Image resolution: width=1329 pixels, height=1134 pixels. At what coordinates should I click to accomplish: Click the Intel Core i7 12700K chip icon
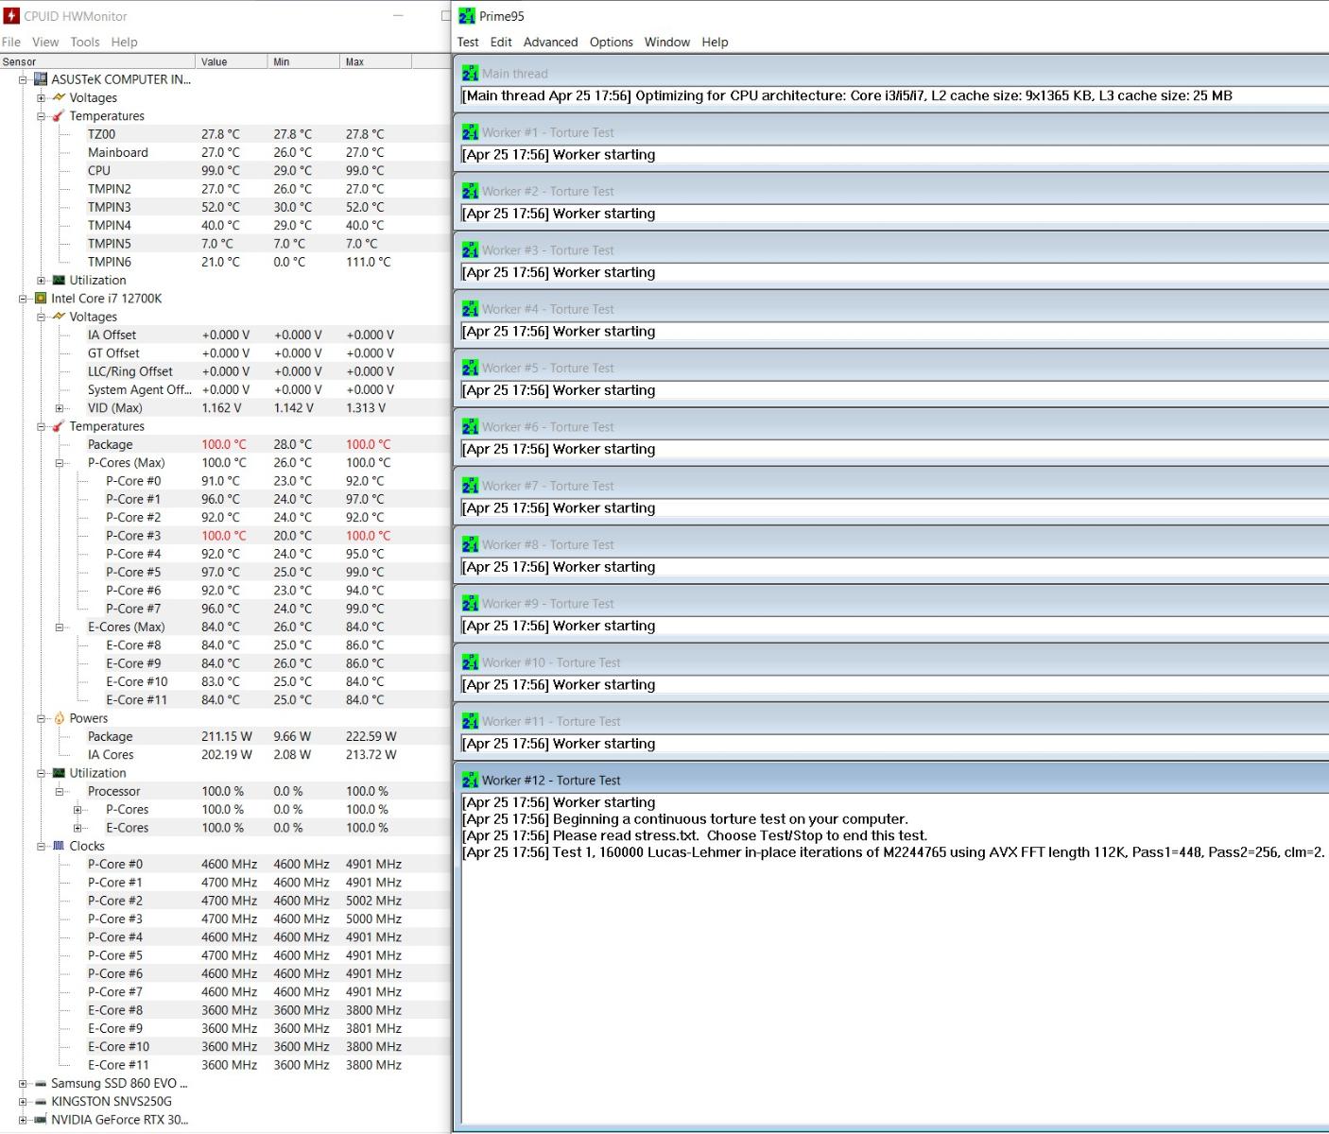(x=41, y=299)
